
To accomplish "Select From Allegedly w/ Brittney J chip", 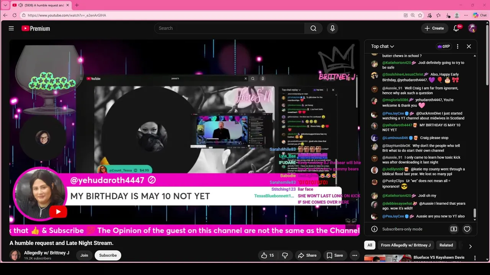I will click(x=406, y=245).
